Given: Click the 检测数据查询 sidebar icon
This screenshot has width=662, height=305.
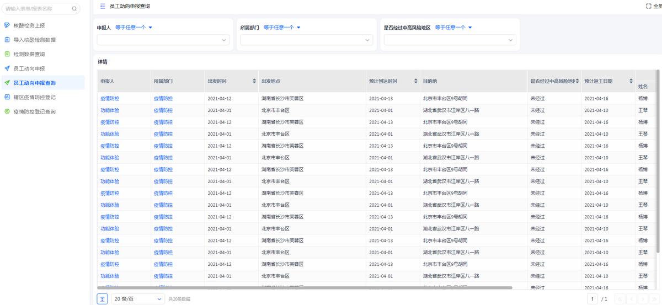Looking at the screenshot, I should pyautogui.click(x=7, y=54).
